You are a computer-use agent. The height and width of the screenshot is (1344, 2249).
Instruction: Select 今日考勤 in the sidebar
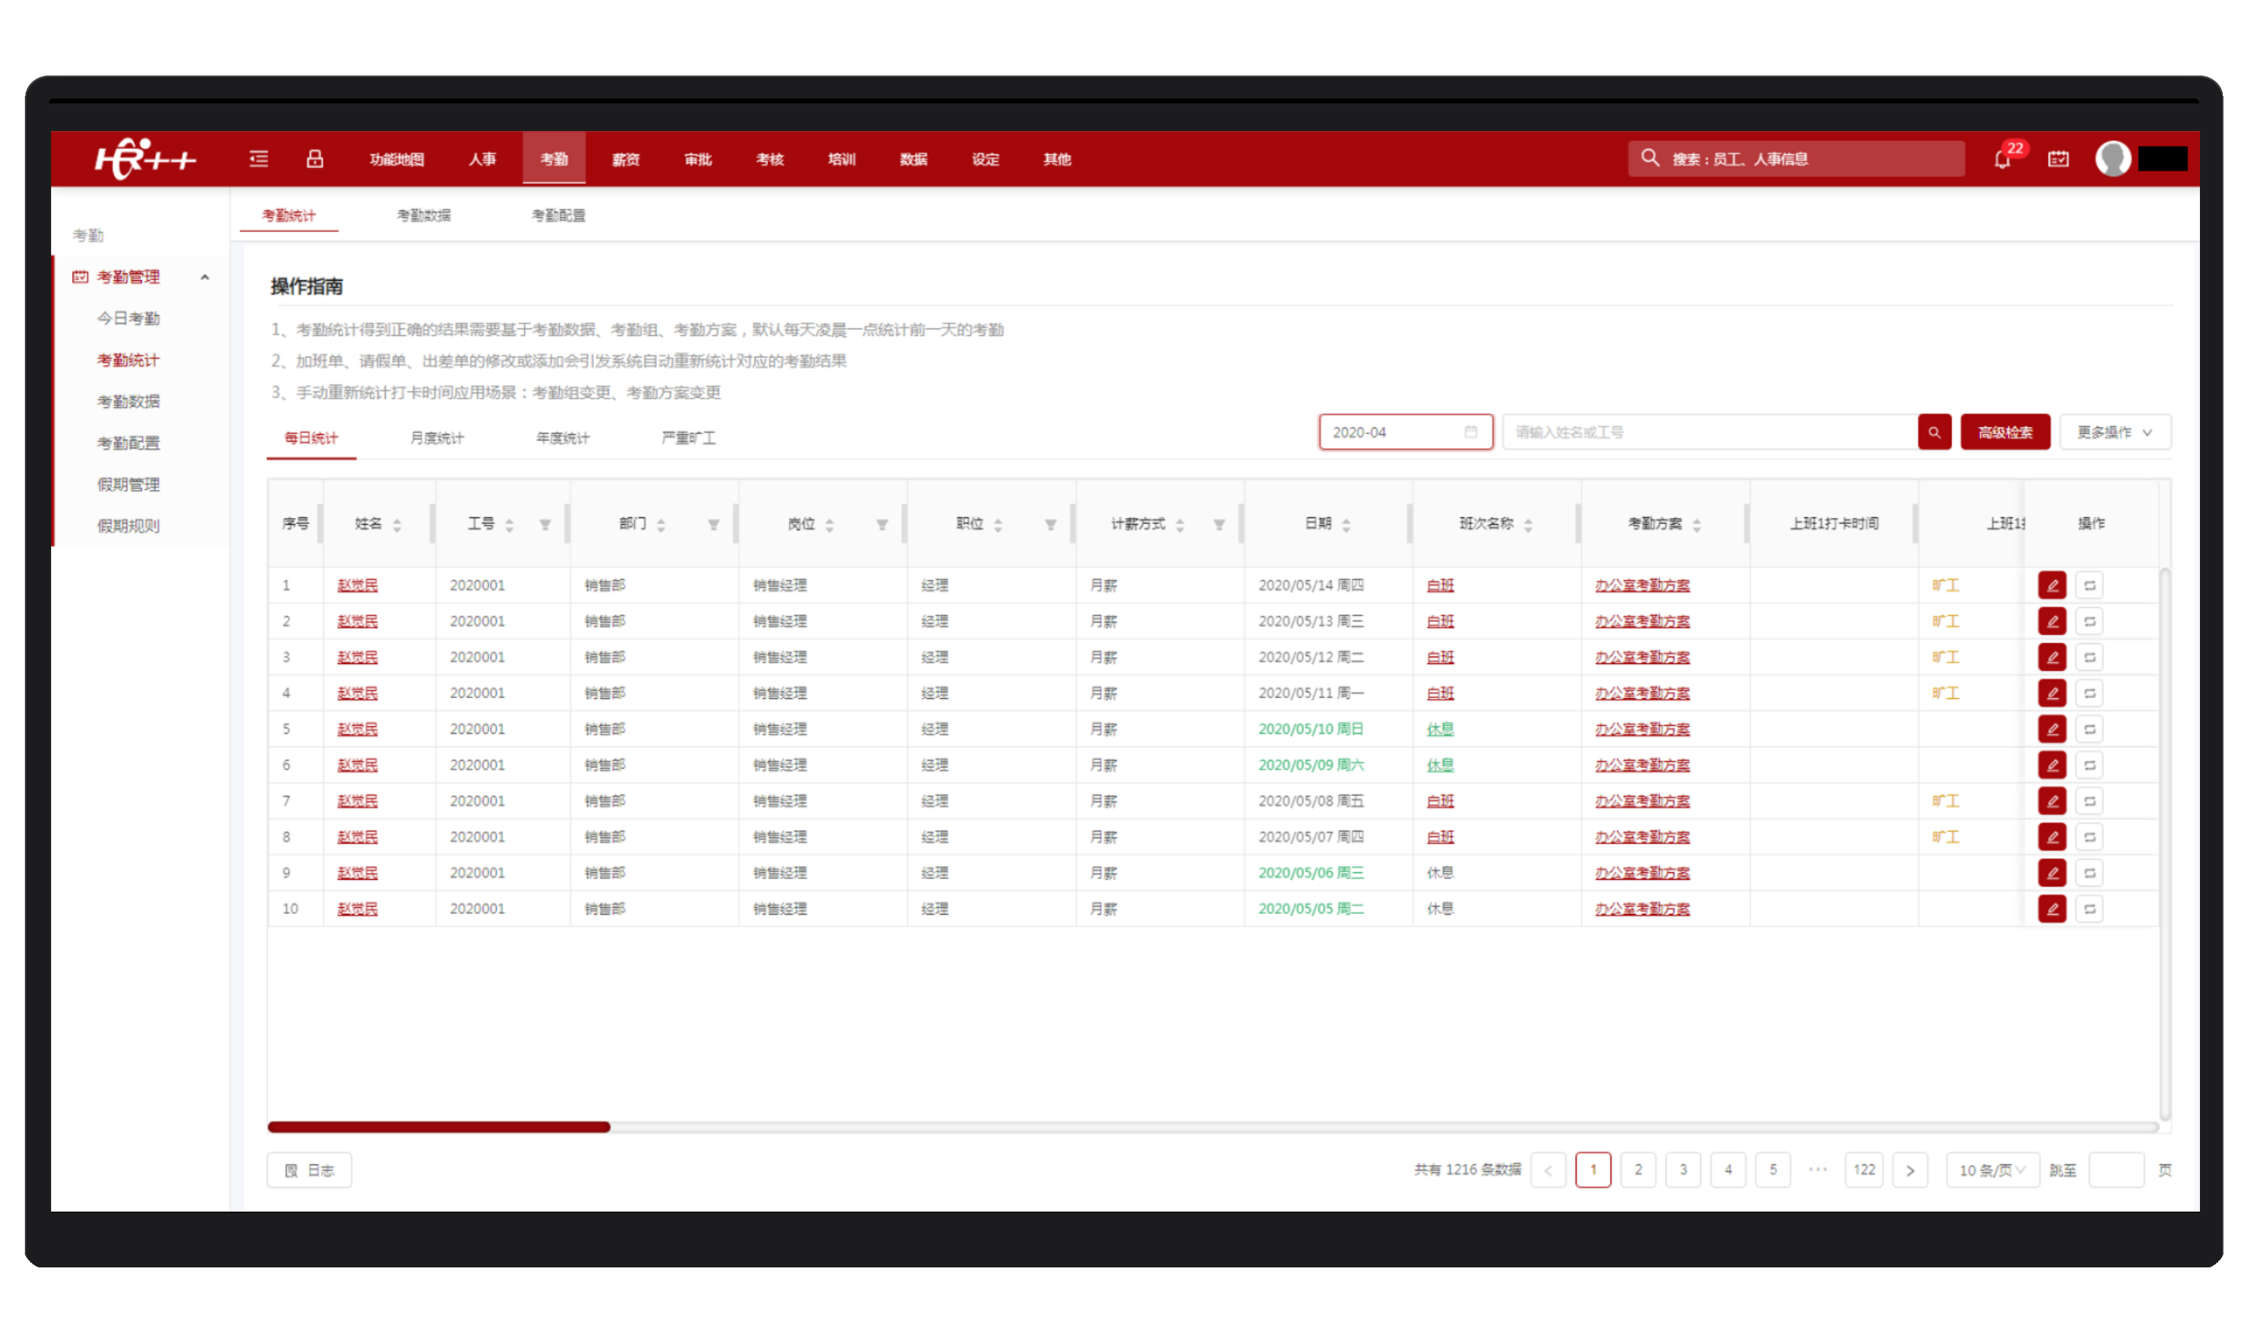(x=128, y=320)
